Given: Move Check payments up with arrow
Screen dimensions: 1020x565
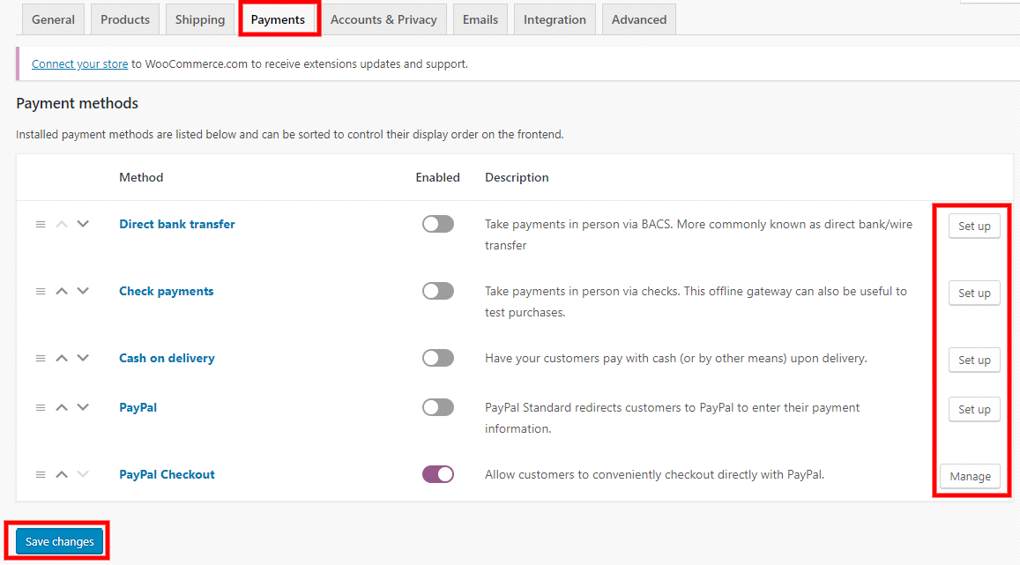Looking at the screenshot, I should click(62, 292).
